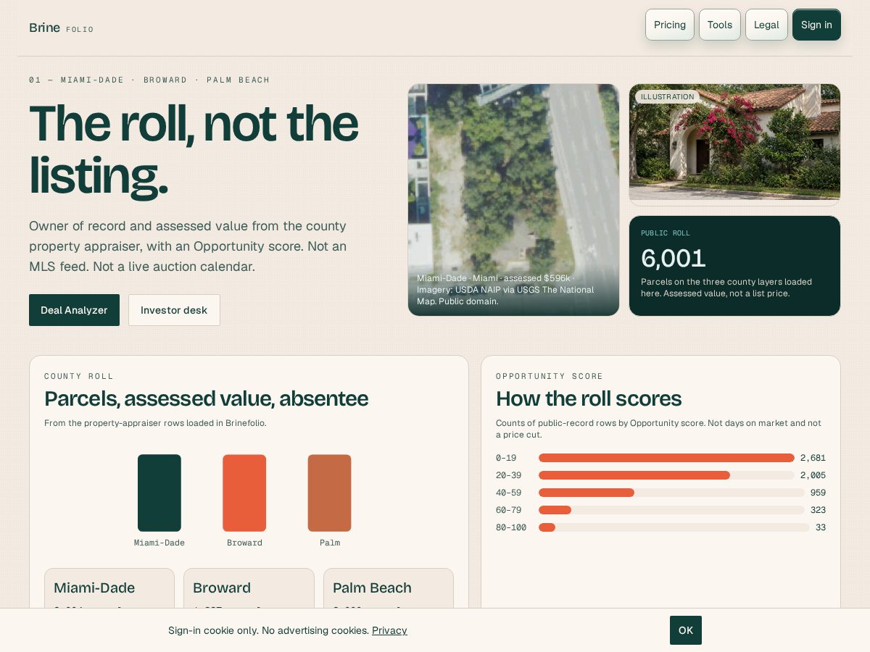Select the 20-39 score bar
The height and width of the screenshot is (652, 870).
point(666,475)
